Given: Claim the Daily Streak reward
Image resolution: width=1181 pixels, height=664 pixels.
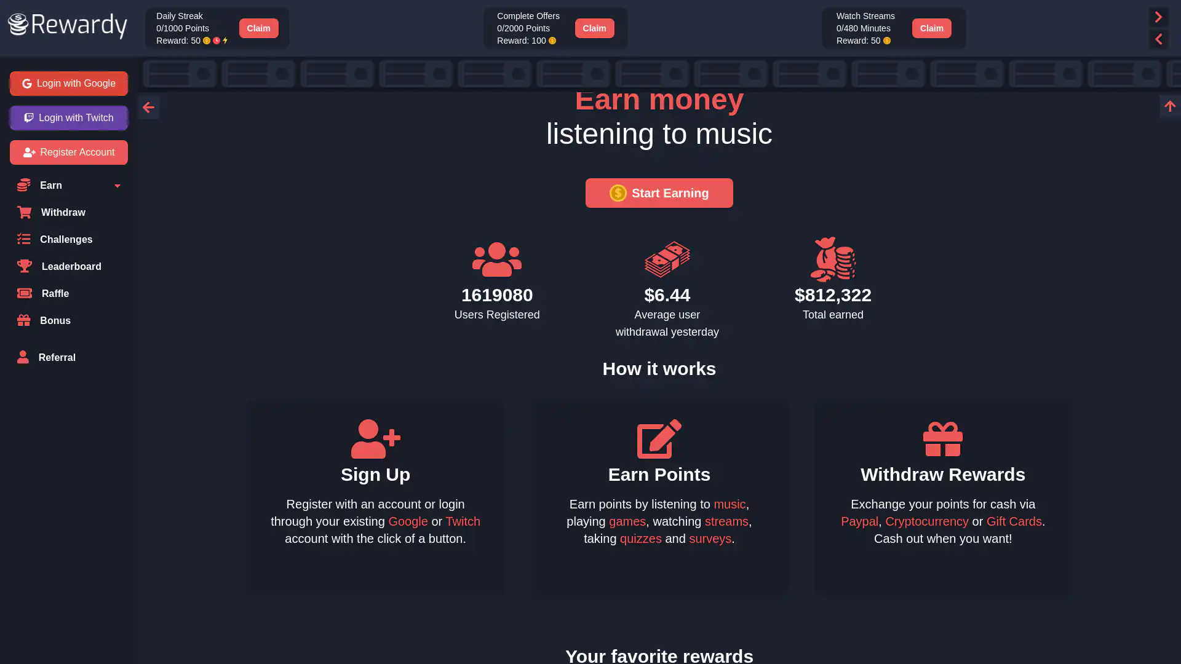Looking at the screenshot, I should (x=258, y=28).
